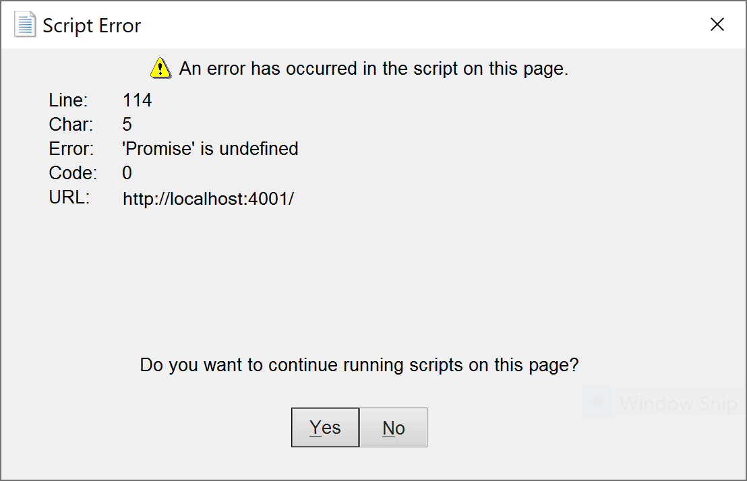This screenshot has height=481, width=747.
Task: Select the error message 'Promise' is undefined
Action: 210,148
